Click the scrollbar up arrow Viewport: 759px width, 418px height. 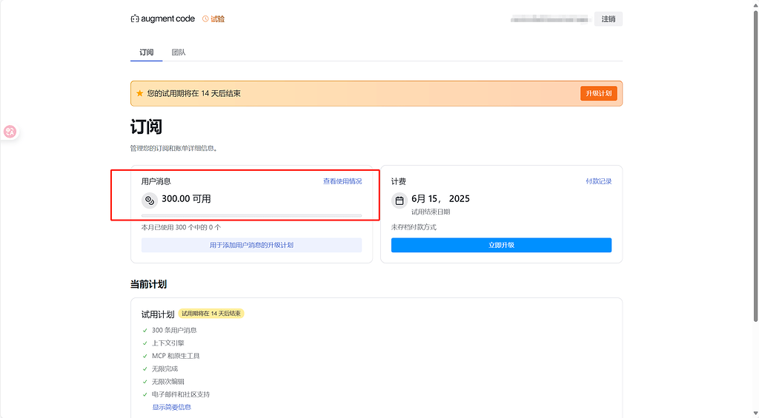click(x=755, y=4)
